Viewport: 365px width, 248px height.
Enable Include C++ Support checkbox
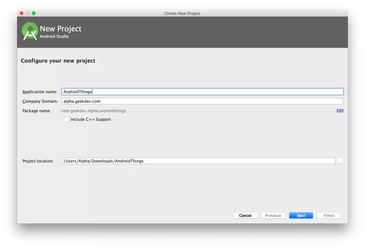pyautogui.click(x=66, y=119)
